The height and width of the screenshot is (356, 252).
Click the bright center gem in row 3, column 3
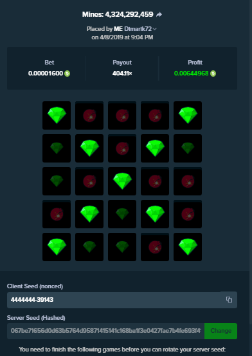(x=122, y=181)
